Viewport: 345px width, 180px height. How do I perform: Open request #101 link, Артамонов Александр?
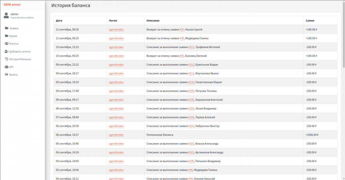pos(191,153)
